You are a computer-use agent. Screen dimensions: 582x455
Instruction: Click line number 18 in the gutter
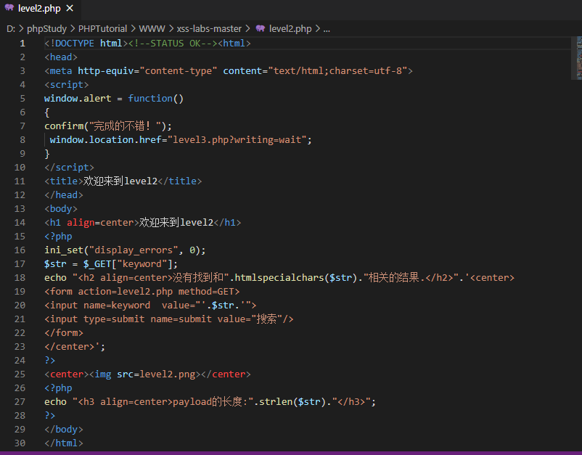point(20,278)
